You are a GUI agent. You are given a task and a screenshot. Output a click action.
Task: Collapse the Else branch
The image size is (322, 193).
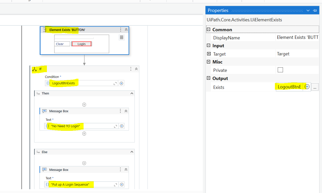point(132,152)
